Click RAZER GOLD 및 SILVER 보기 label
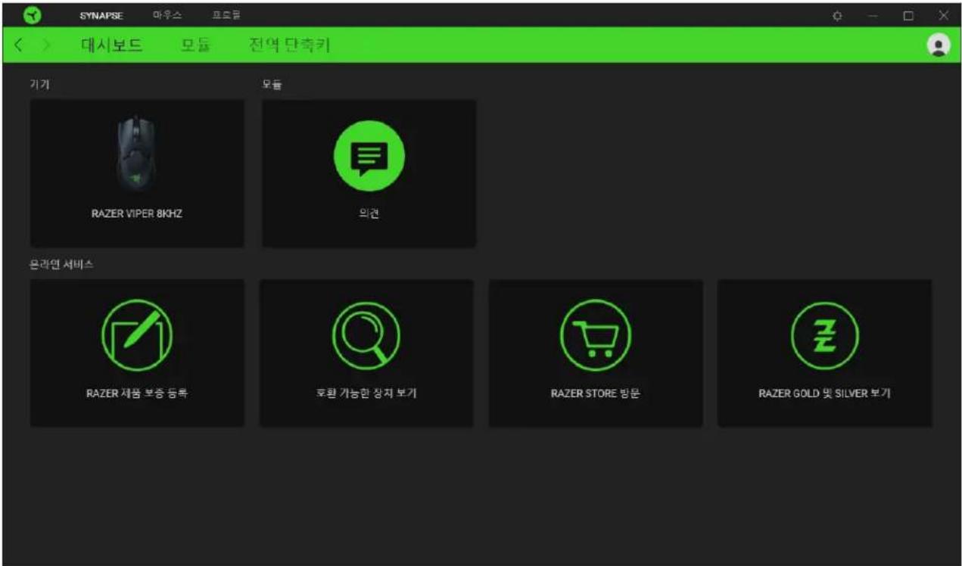 [825, 393]
